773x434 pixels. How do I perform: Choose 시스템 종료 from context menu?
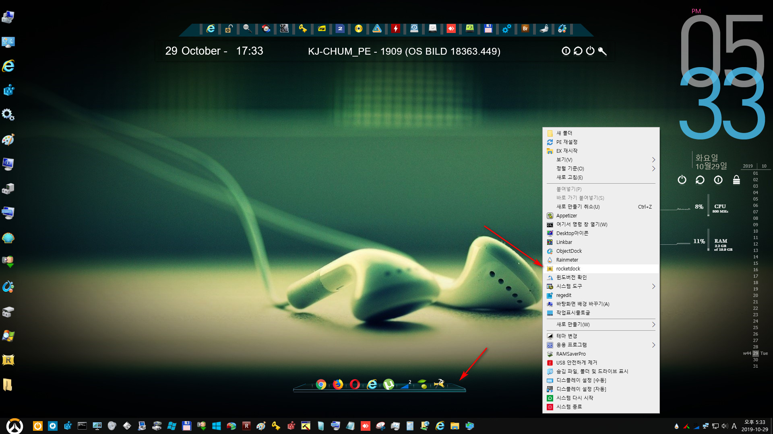[601, 407]
